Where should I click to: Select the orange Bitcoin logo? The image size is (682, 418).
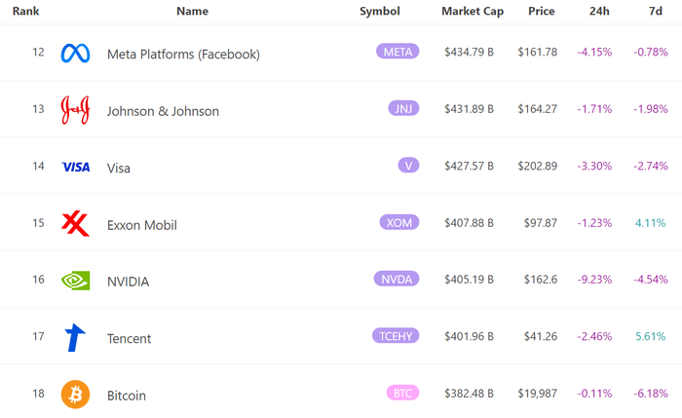pyautogui.click(x=75, y=395)
